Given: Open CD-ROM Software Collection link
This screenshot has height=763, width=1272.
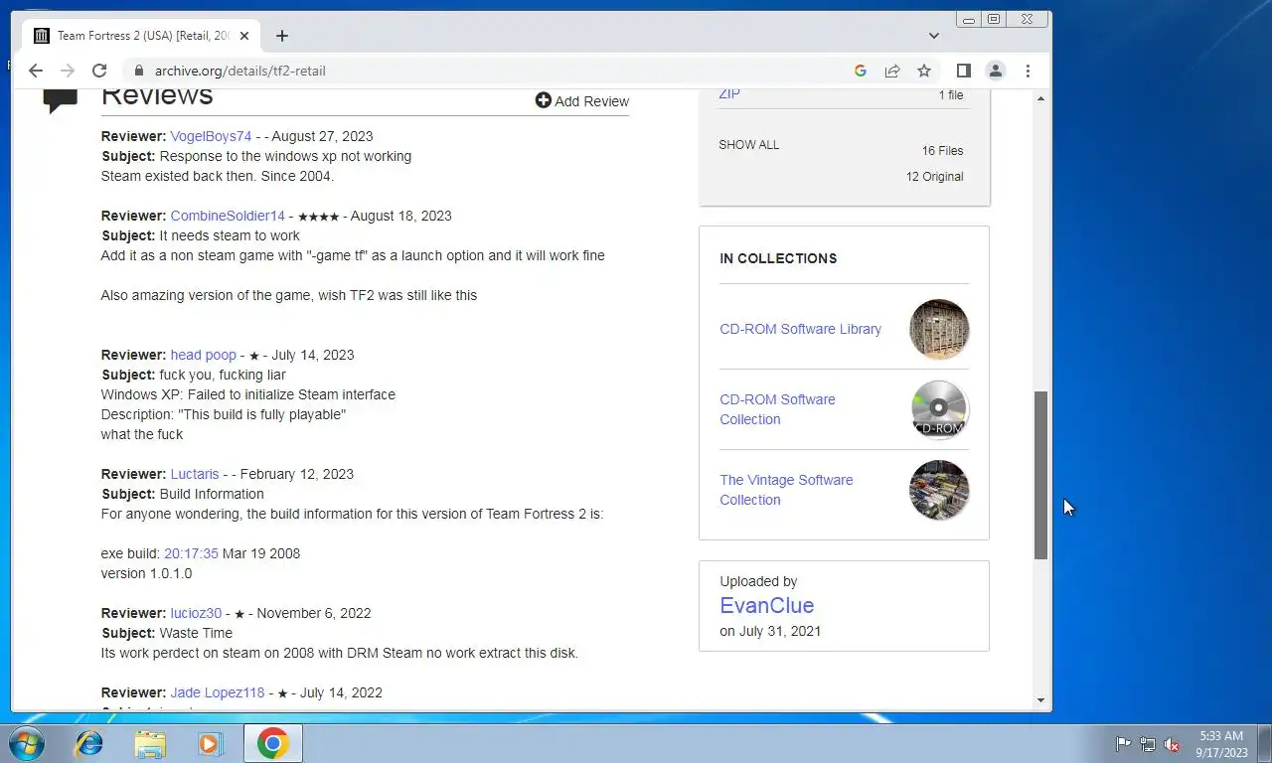Looking at the screenshot, I should (x=777, y=409).
